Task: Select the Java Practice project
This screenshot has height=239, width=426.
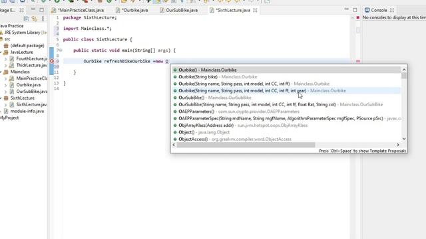Action: coord(12,26)
